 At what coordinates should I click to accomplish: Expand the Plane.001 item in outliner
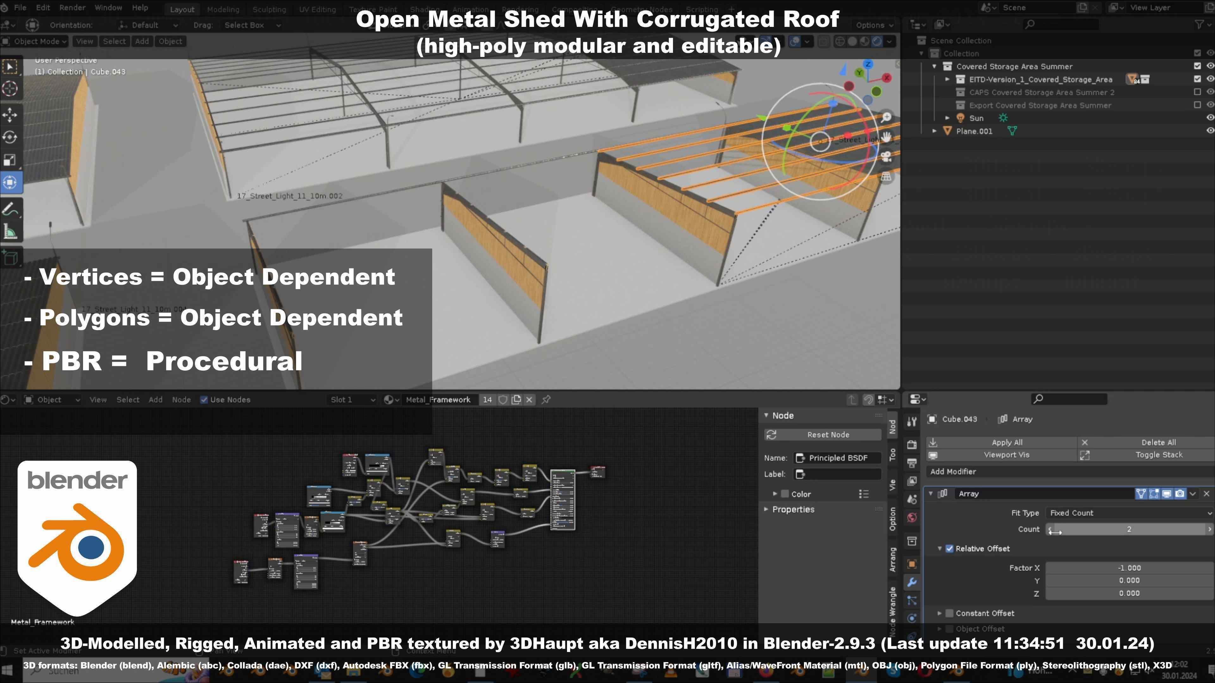coord(934,131)
